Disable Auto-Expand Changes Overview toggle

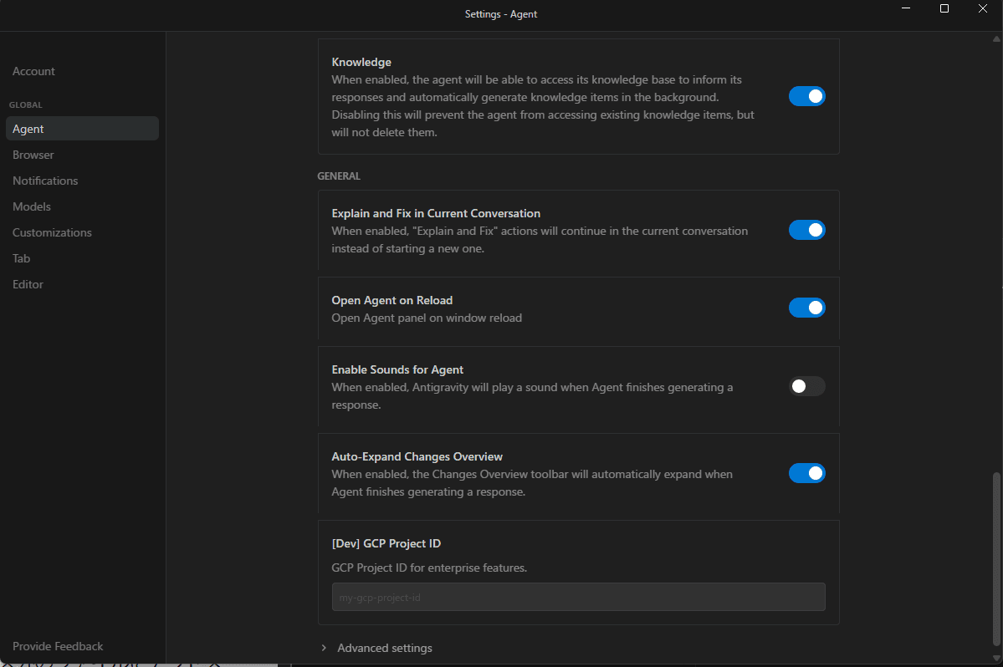[806, 473]
